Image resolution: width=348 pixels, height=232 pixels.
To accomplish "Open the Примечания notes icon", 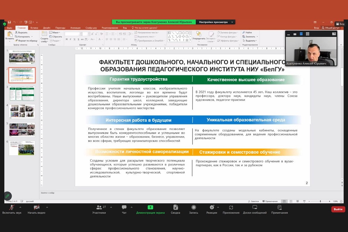I will click(279, 209).
